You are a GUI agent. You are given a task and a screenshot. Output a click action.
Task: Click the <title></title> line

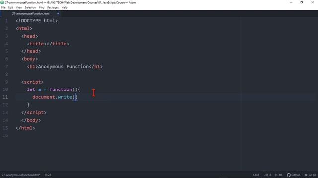point(48,44)
